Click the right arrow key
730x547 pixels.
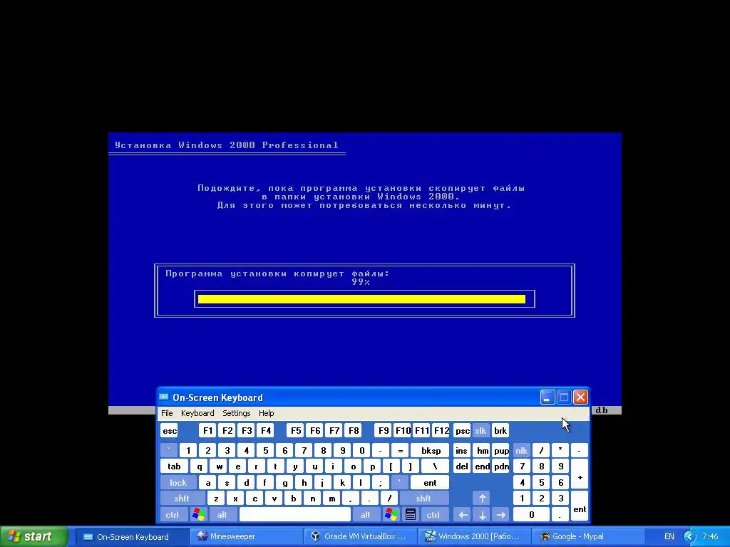(501, 514)
